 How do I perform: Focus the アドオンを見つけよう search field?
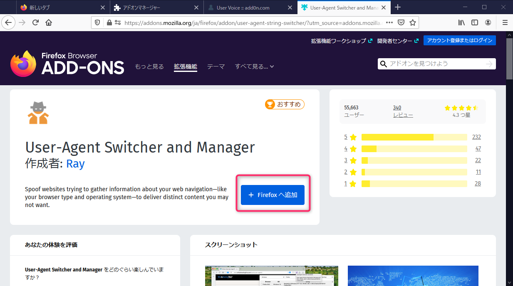(436, 64)
